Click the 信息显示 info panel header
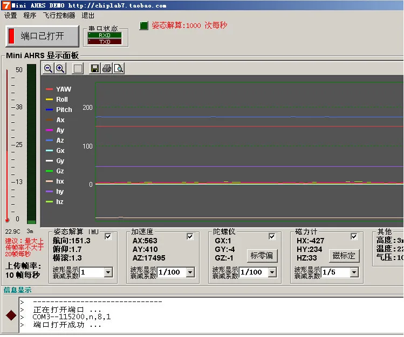The image size is (404, 337). pos(17,290)
